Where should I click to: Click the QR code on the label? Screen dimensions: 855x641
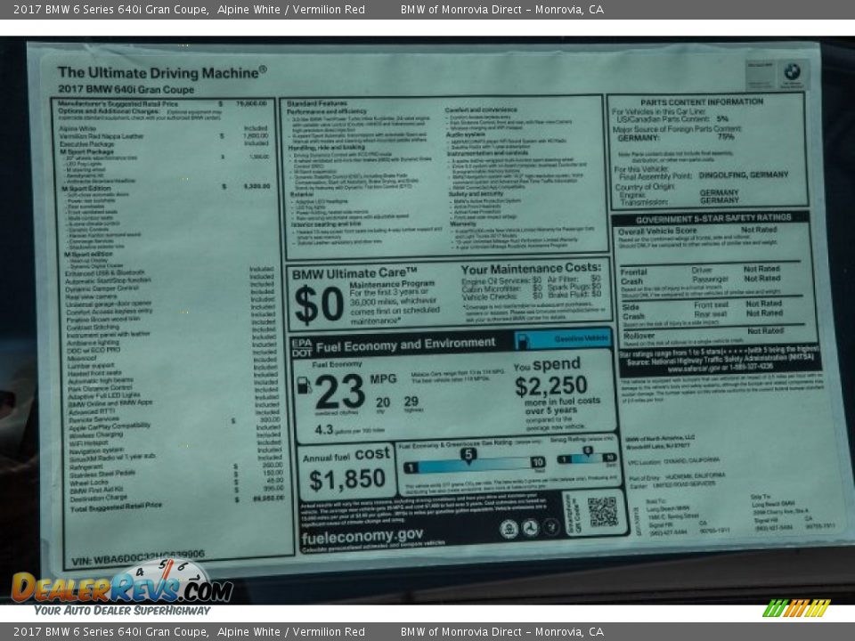(x=602, y=511)
